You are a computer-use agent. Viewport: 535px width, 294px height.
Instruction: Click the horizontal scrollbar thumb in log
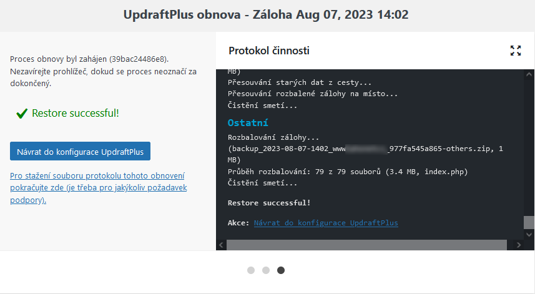pyautogui.click(x=367, y=245)
